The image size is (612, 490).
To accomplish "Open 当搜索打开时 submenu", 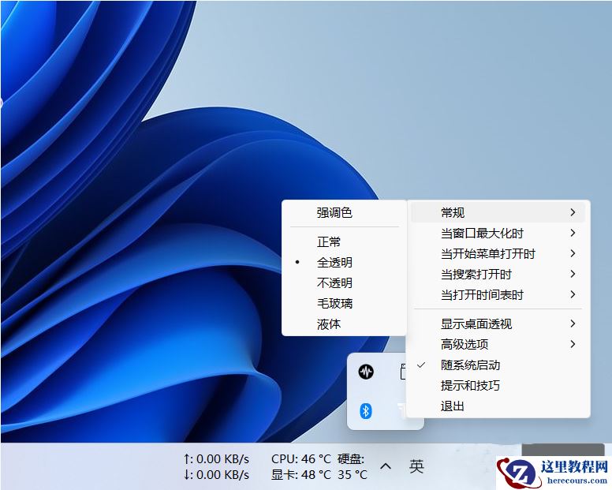I will (498, 275).
